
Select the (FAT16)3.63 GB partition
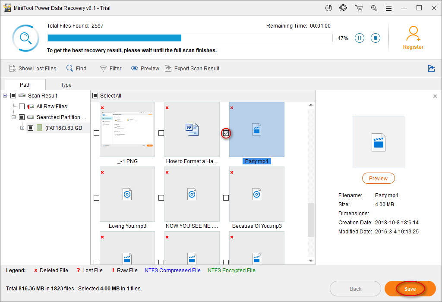point(64,128)
